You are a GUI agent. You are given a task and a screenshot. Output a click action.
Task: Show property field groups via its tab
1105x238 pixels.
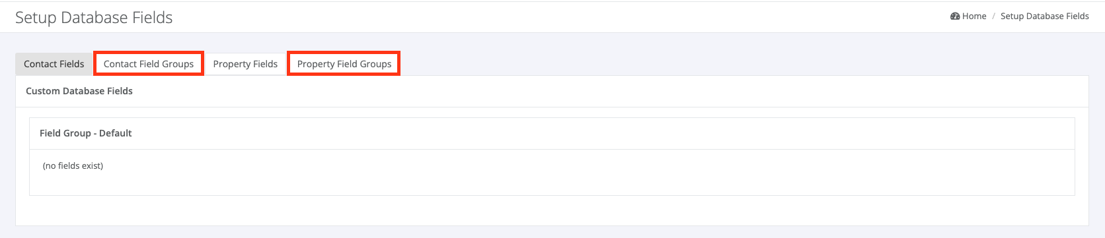pos(344,64)
